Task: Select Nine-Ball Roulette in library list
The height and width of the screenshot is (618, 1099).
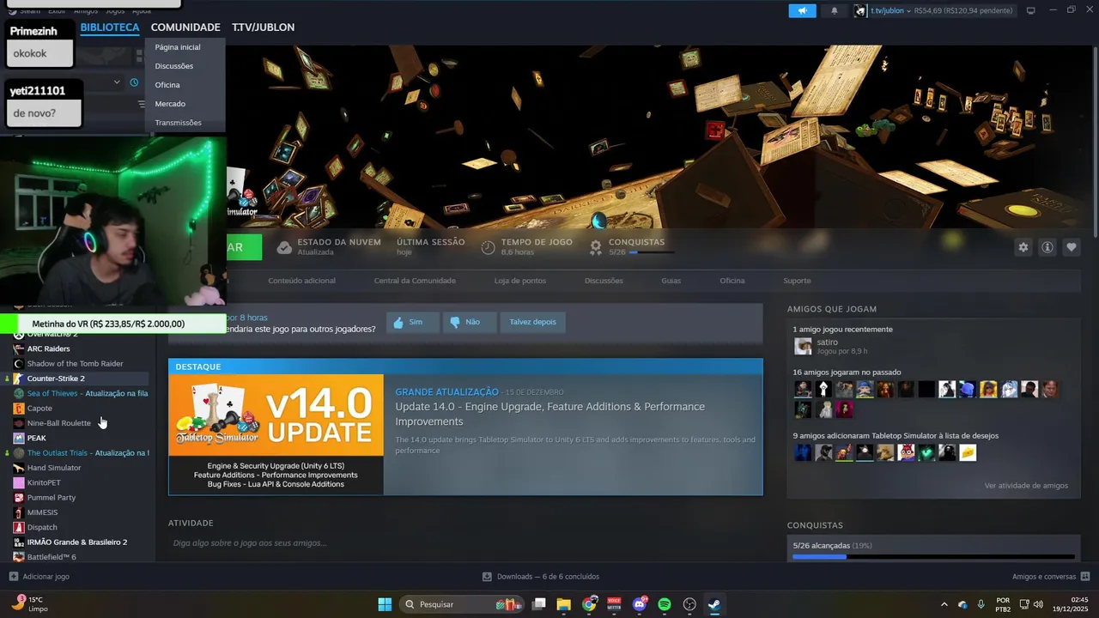Action: pos(58,423)
